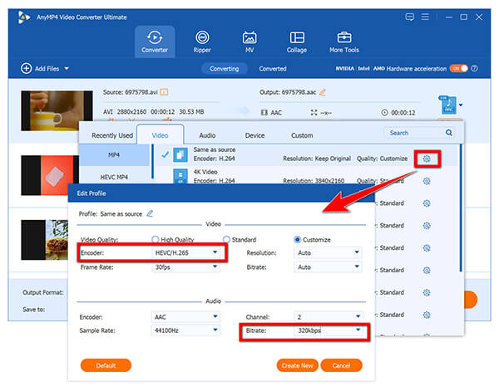Toggle hardware acceleration switch

(x=459, y=68)
